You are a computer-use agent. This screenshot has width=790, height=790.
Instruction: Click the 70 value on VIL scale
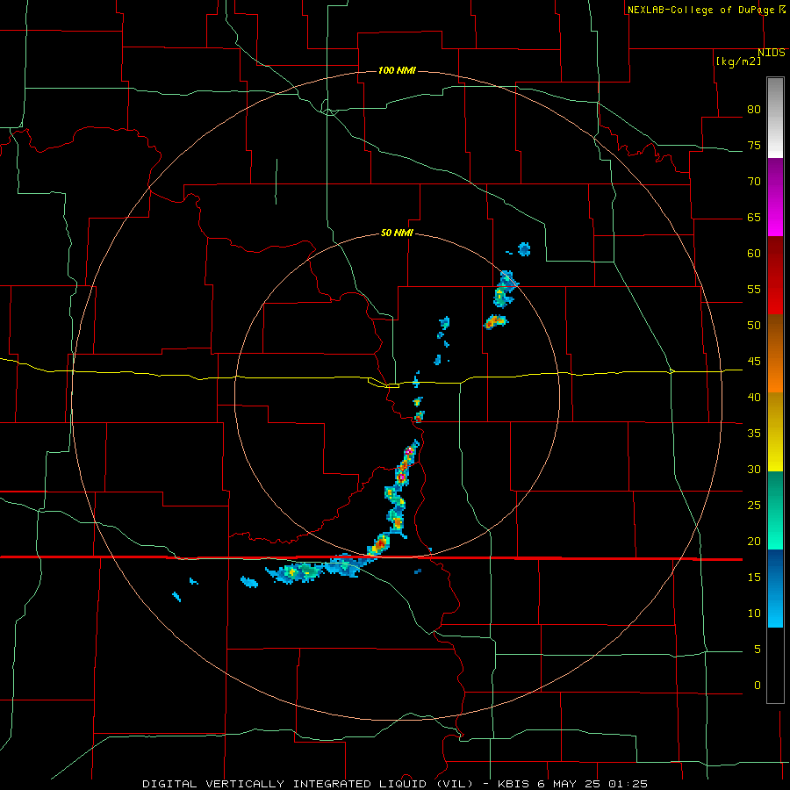click(x=754, y=182)
